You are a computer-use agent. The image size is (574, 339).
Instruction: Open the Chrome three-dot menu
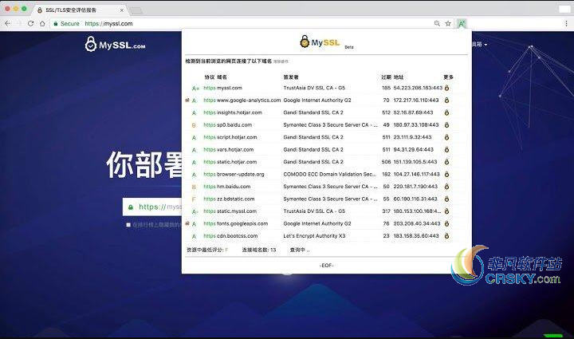tap(566, 23)
